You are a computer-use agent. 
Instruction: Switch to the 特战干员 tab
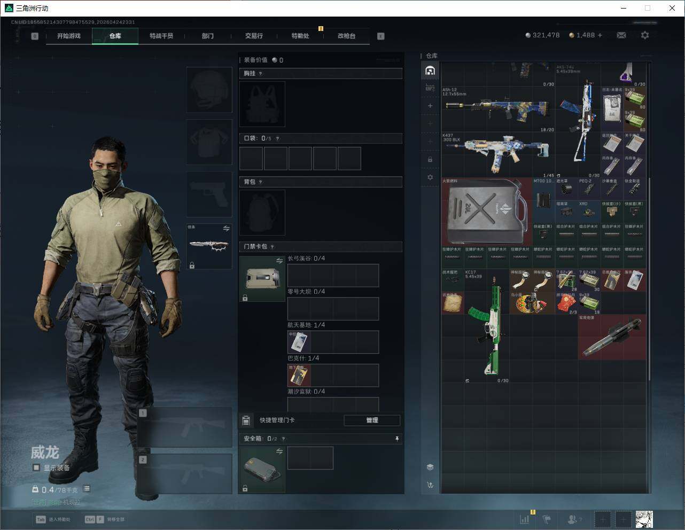pyautogui.click(x=161, y=36)
